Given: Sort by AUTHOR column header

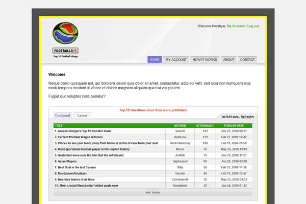Looking at the screenshot, I should click(180, 126).
